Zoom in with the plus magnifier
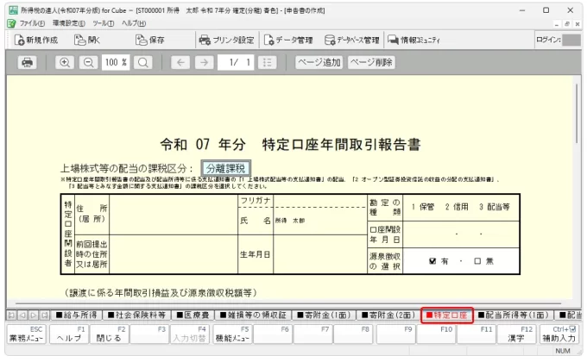Image resolution: width=587 pixels, height=362 pixels. tap(66, 63)
